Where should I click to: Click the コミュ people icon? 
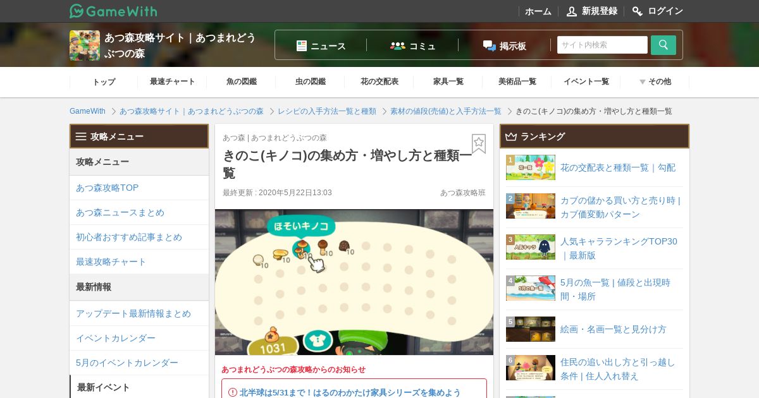click(x=398, y=45)
